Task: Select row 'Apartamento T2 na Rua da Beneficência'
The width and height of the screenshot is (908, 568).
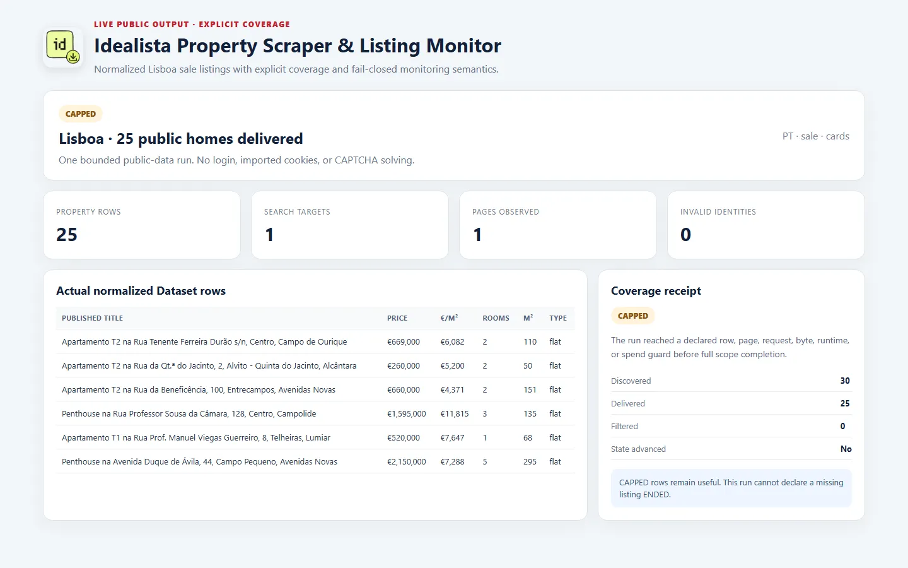Action: pyautogui.click(x=315, y=390)
